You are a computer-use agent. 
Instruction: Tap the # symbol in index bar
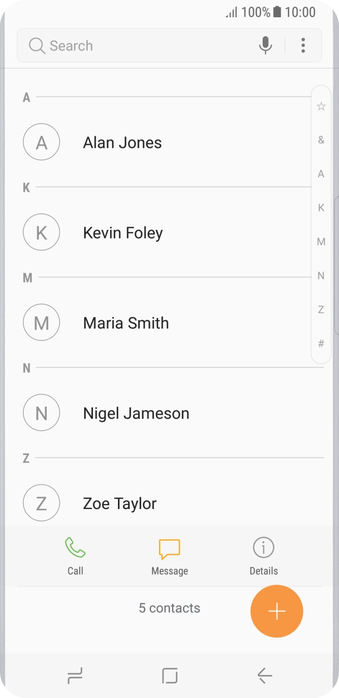click(x=321, y=344)
